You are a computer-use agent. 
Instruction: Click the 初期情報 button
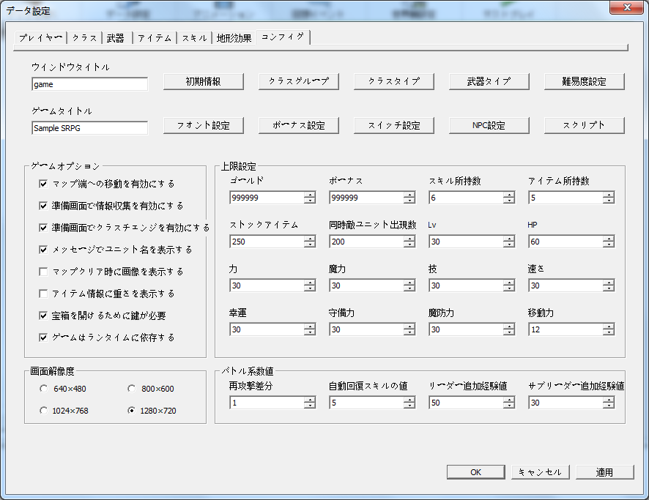[203, 81]
